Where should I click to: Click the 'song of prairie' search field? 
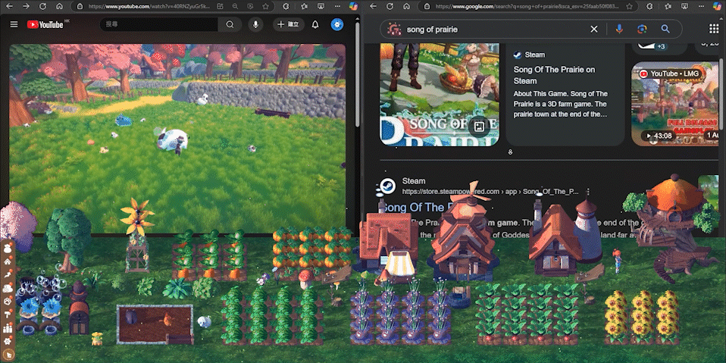point(496,29)
